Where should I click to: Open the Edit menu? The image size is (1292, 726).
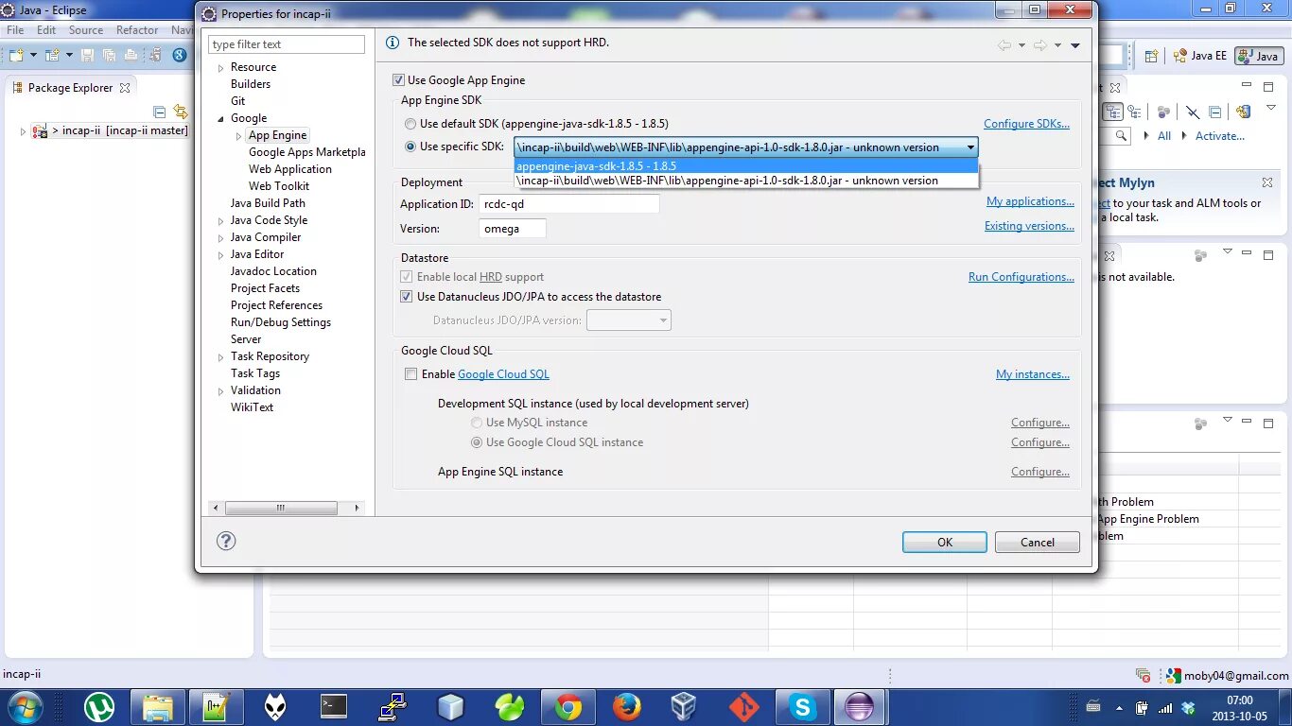click(x=46, y=30)
